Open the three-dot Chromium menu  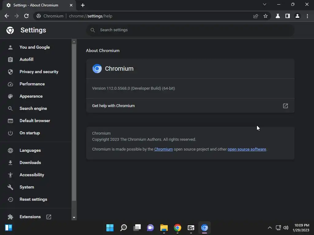point(307,16)
